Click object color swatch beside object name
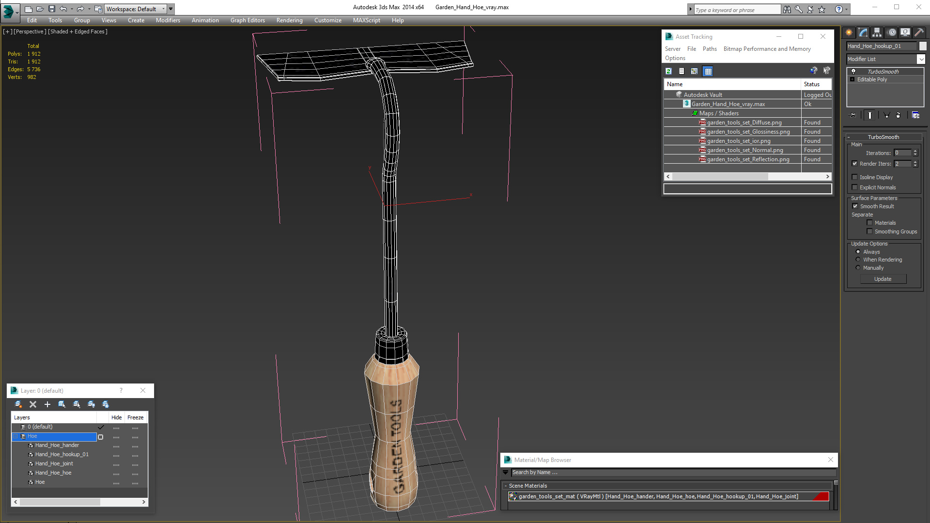 coord(923,46)
